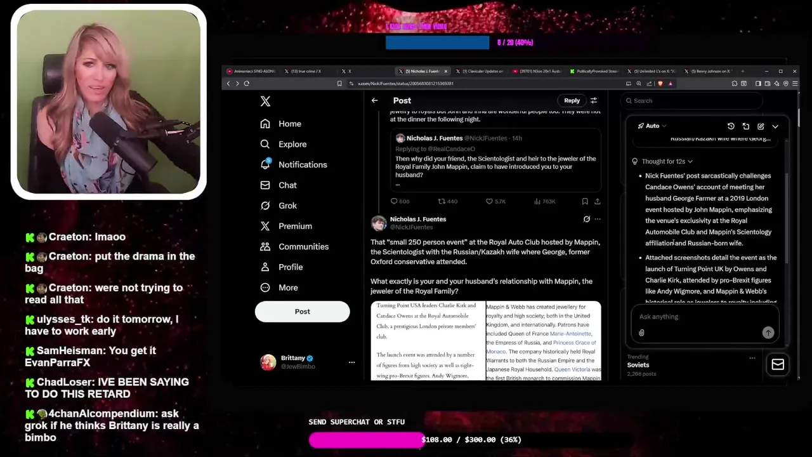This screenshot has height=457, width=812.
Task: Click the browser address bar URL
Action: (406, 83)
